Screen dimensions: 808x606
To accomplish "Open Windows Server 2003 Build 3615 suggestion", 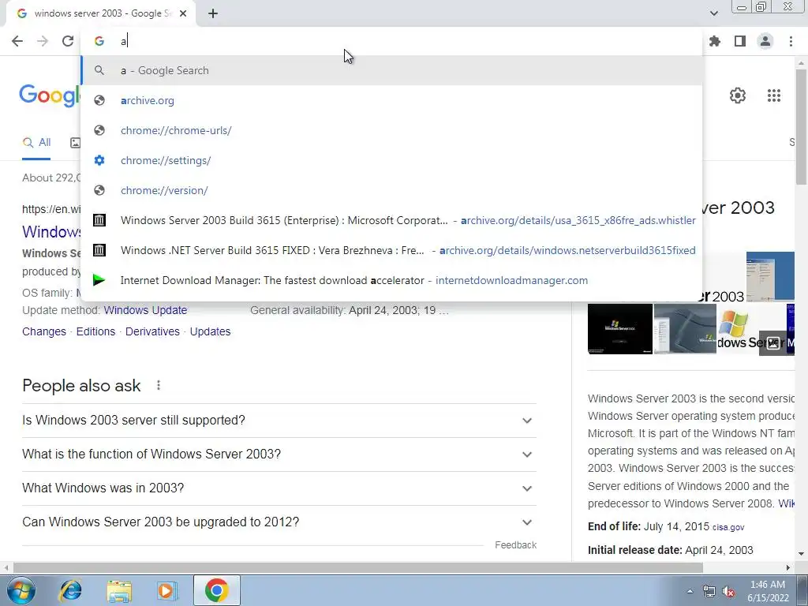I will 391,221.
